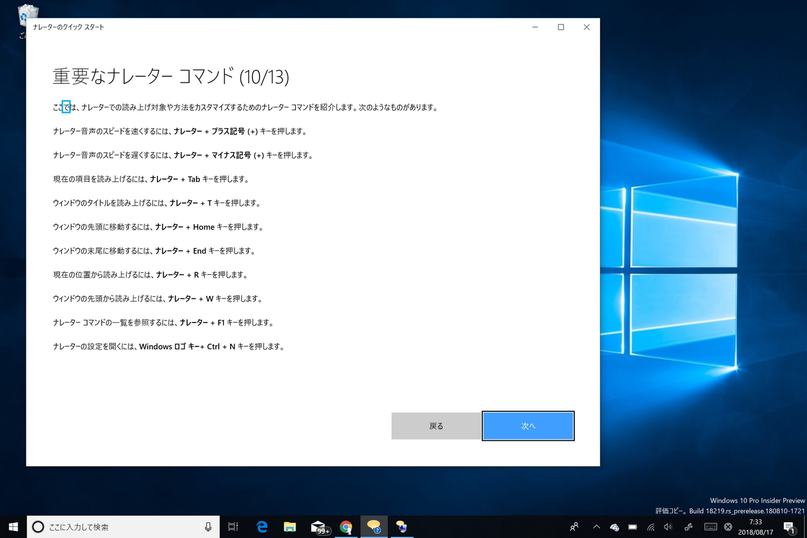Launch Google Chrome from the taskbar
This screenshot has height=538, width=807.
(x=345, y=527)
